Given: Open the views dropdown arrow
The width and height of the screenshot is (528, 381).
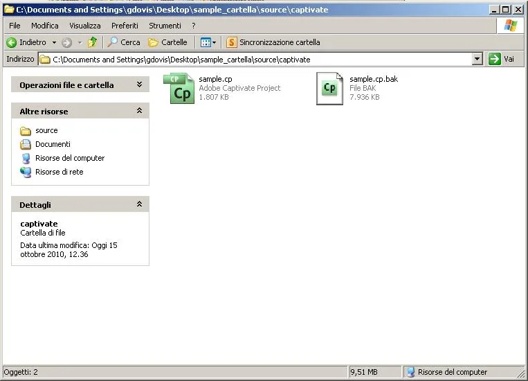Looking at the screenshot, I should coord(214,42).
